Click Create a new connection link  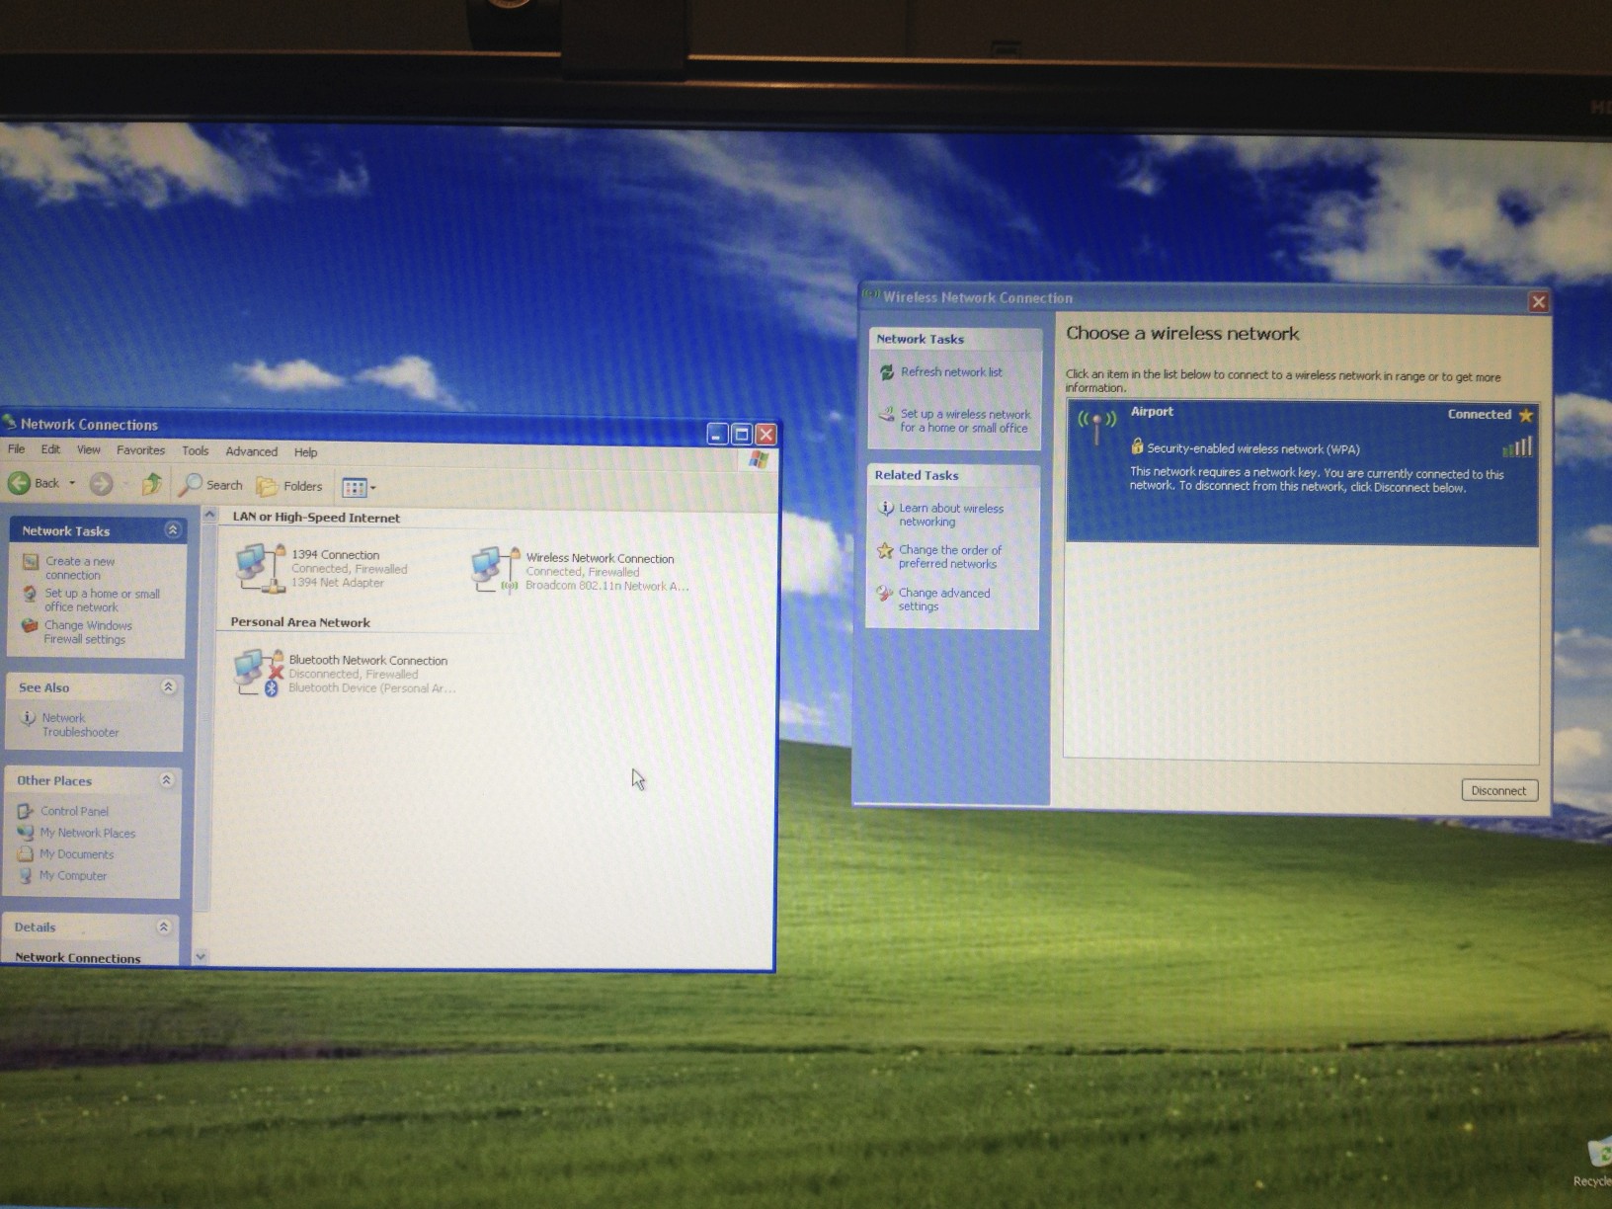pyautogui.click(x=80, y=568)
